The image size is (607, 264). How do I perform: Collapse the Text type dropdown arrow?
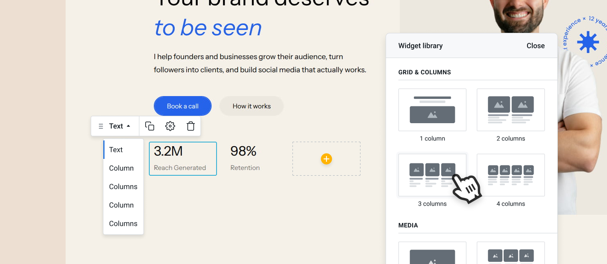pyautogui.click(x=128, y=126)
